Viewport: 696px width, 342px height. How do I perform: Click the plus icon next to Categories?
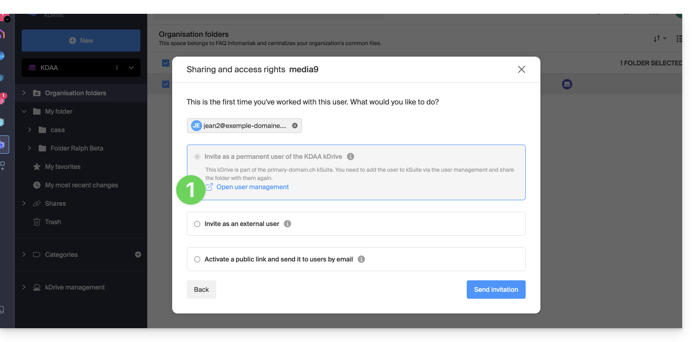[x=138, y=255]
